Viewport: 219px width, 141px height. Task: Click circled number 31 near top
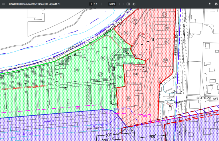pyautogui.click(x=164, y=14)
